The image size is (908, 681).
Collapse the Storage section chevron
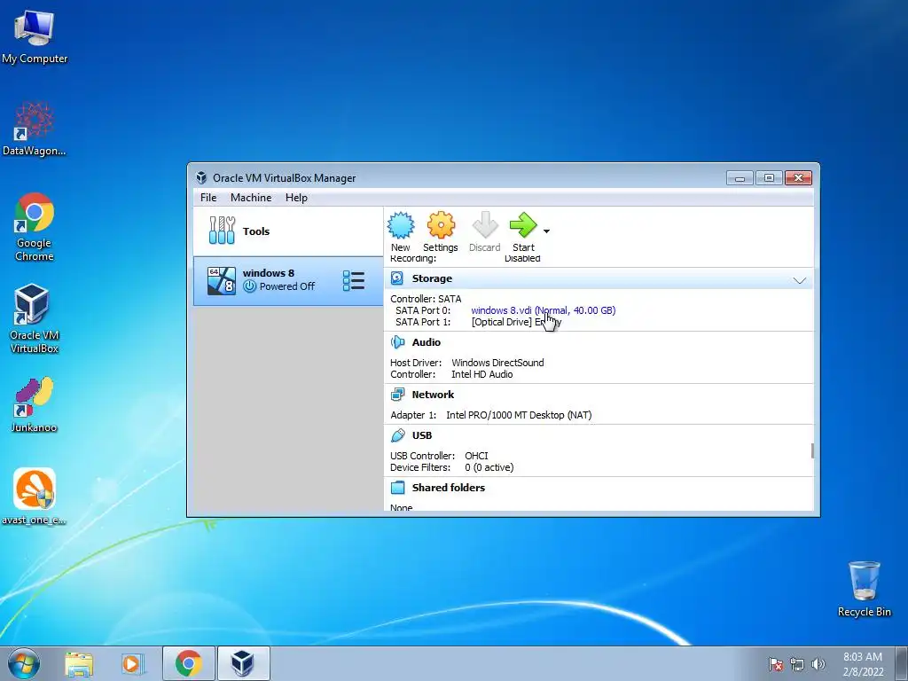tap(800, 281)
